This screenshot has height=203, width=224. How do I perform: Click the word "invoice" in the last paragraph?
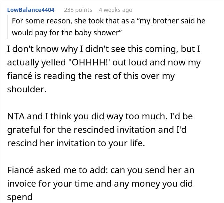[x=21, y=183]
